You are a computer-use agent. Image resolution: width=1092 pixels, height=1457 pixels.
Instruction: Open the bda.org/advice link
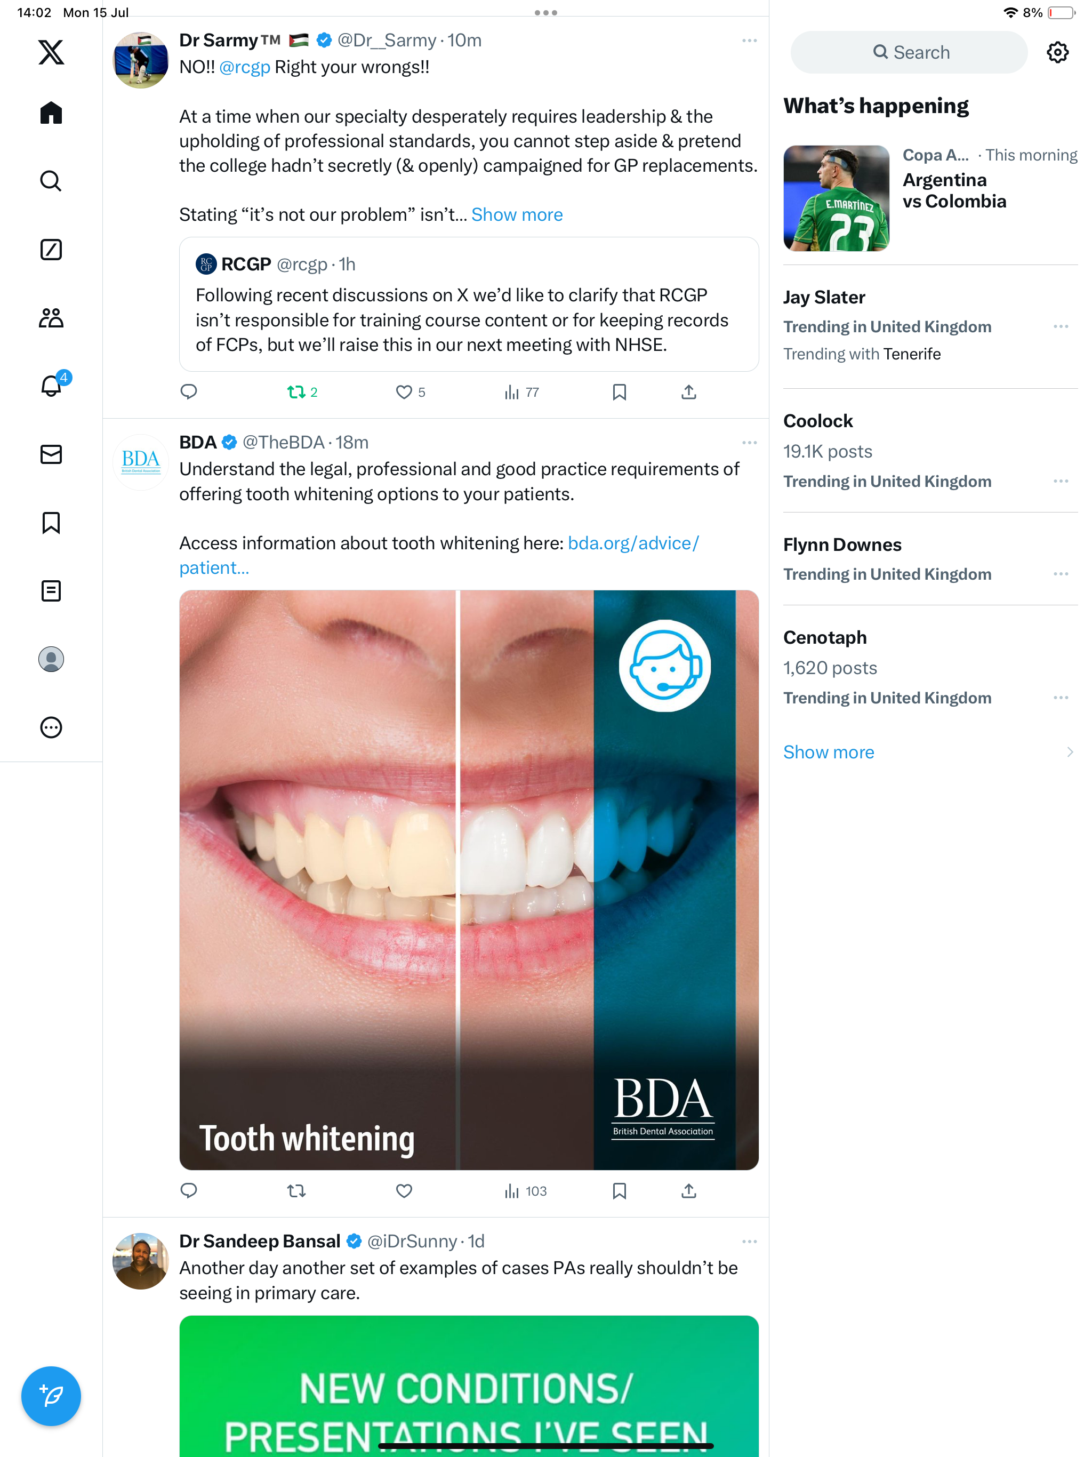tap(632, 543)
